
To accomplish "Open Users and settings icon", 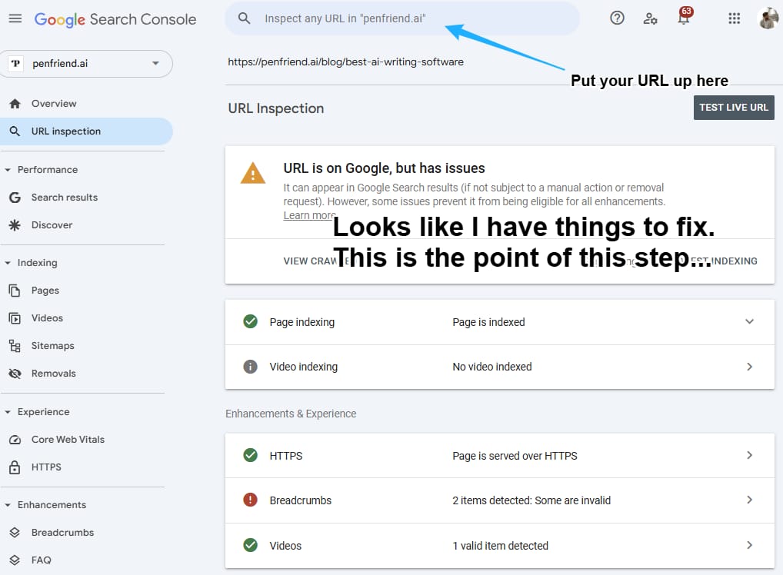I will coord(650,19).
